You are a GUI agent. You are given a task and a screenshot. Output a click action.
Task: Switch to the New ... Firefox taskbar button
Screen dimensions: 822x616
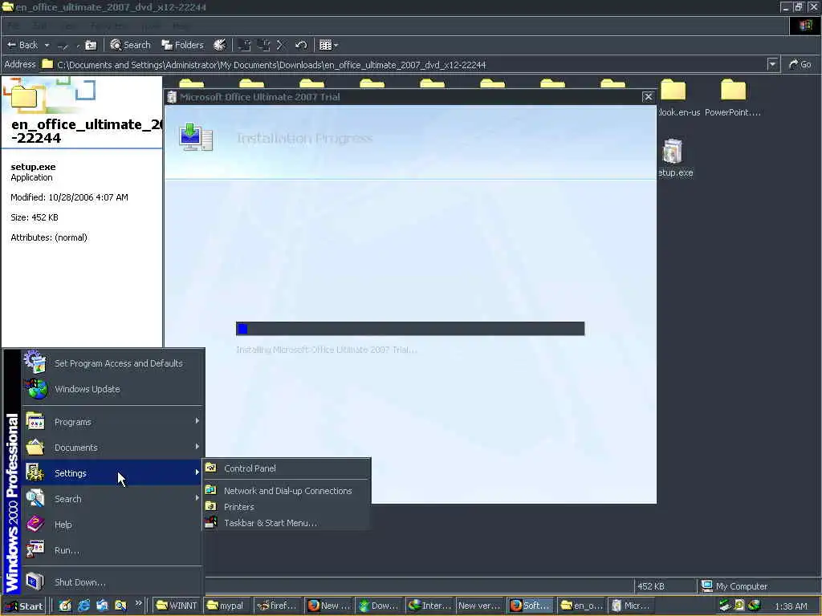tap(328, 606)
